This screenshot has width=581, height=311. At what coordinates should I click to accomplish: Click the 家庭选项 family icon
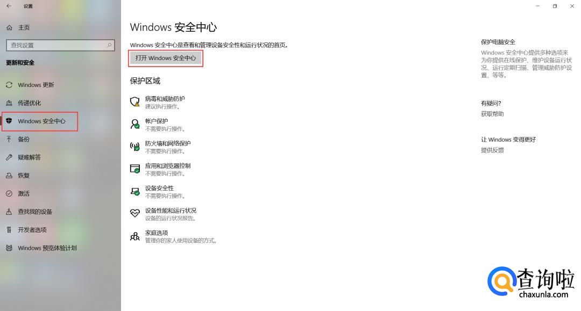[135, 236]
